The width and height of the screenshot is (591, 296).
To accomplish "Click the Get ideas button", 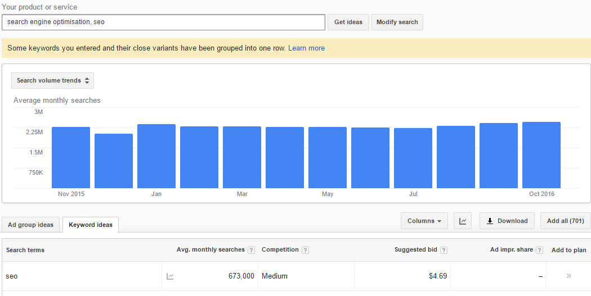I will [348, 22].
